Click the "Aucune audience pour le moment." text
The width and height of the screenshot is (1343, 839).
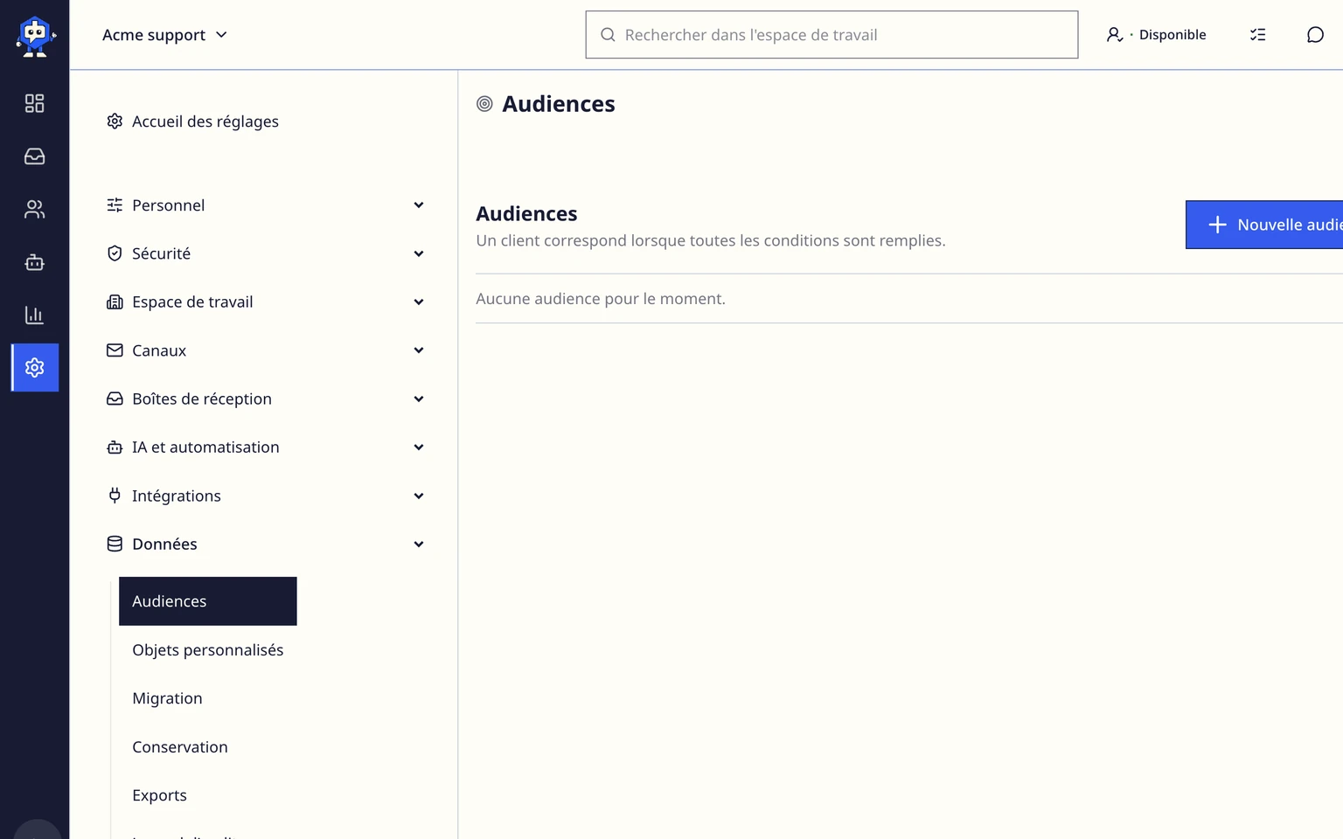pyautogui.click(x=601, y=299)
